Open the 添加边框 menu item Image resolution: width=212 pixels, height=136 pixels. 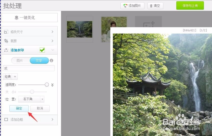tap(30, 119)
